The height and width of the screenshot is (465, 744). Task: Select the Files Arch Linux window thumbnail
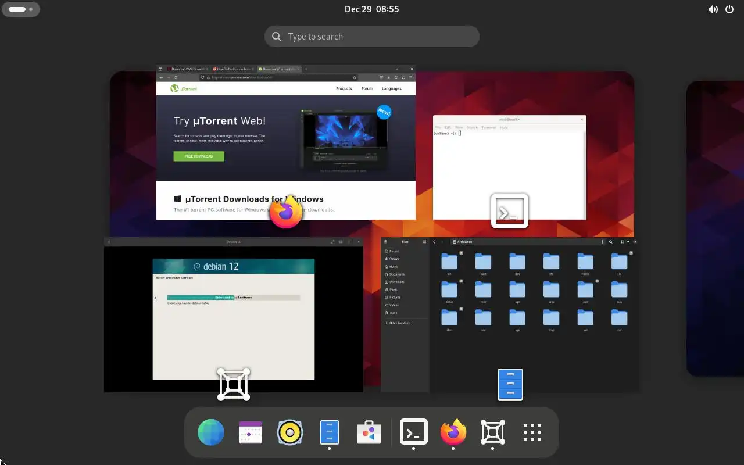[510, 314]
